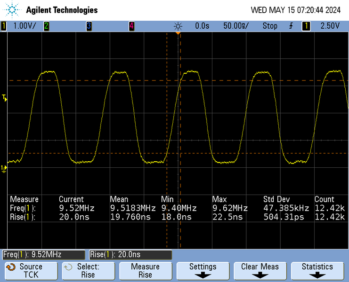349x282 pixels.
Task: Click the rising edge trigger icon
Action: click(291, 26)
